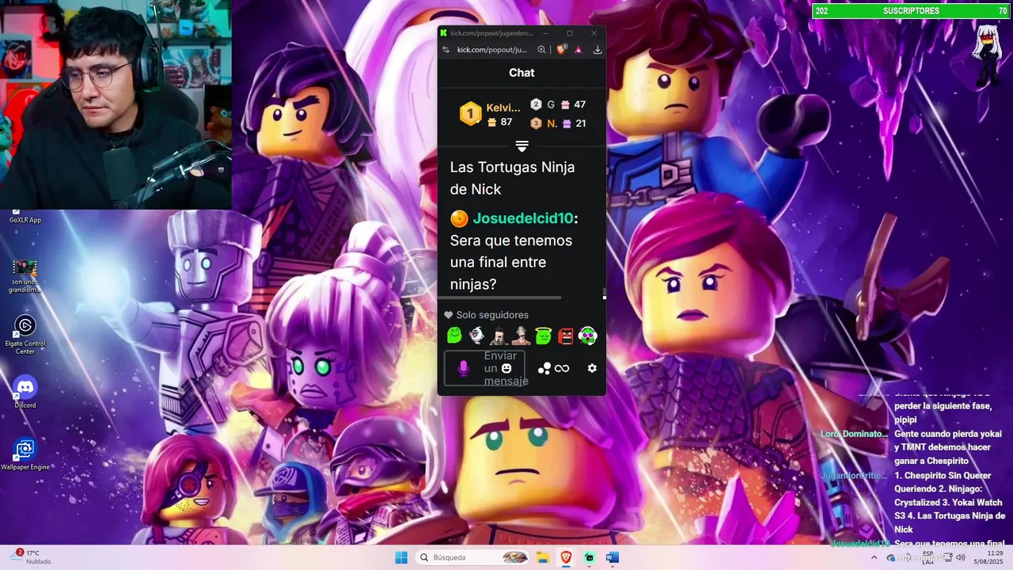This screenshot has height=570, width=1013.
Task: Click the ESP LAA language indicator
Action: [928, 557]
